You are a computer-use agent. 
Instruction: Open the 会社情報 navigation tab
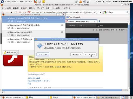[72, 26]
